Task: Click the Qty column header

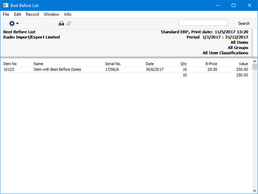Action: point(183,63)
